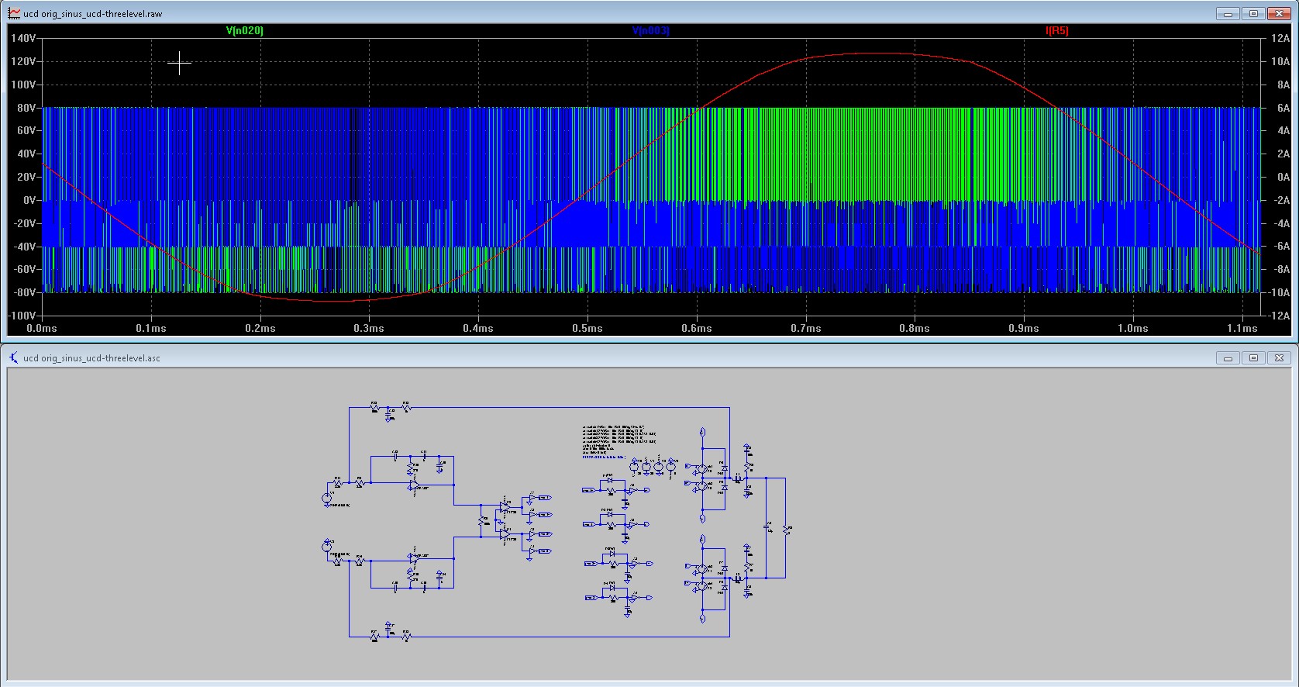The image size is (1299, 687).
Task: Click the 1.1ms label on the time axis
Action: (x=1242, y=328)
